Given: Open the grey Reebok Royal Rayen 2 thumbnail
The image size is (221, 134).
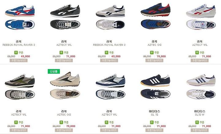Looking at the screenshot, I should (110, 17).
